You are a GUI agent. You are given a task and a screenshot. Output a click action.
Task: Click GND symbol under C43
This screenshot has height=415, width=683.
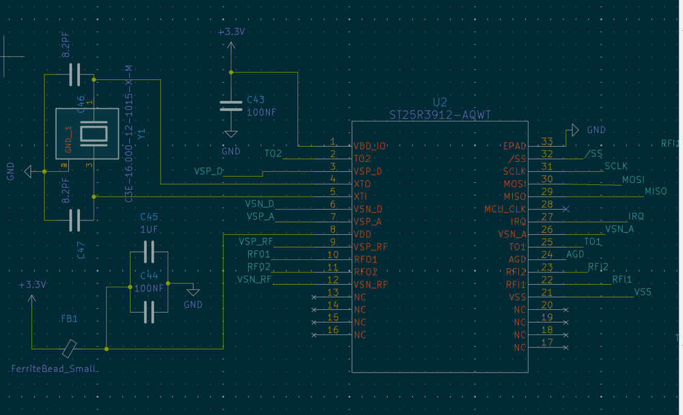[x=231, y=134]
